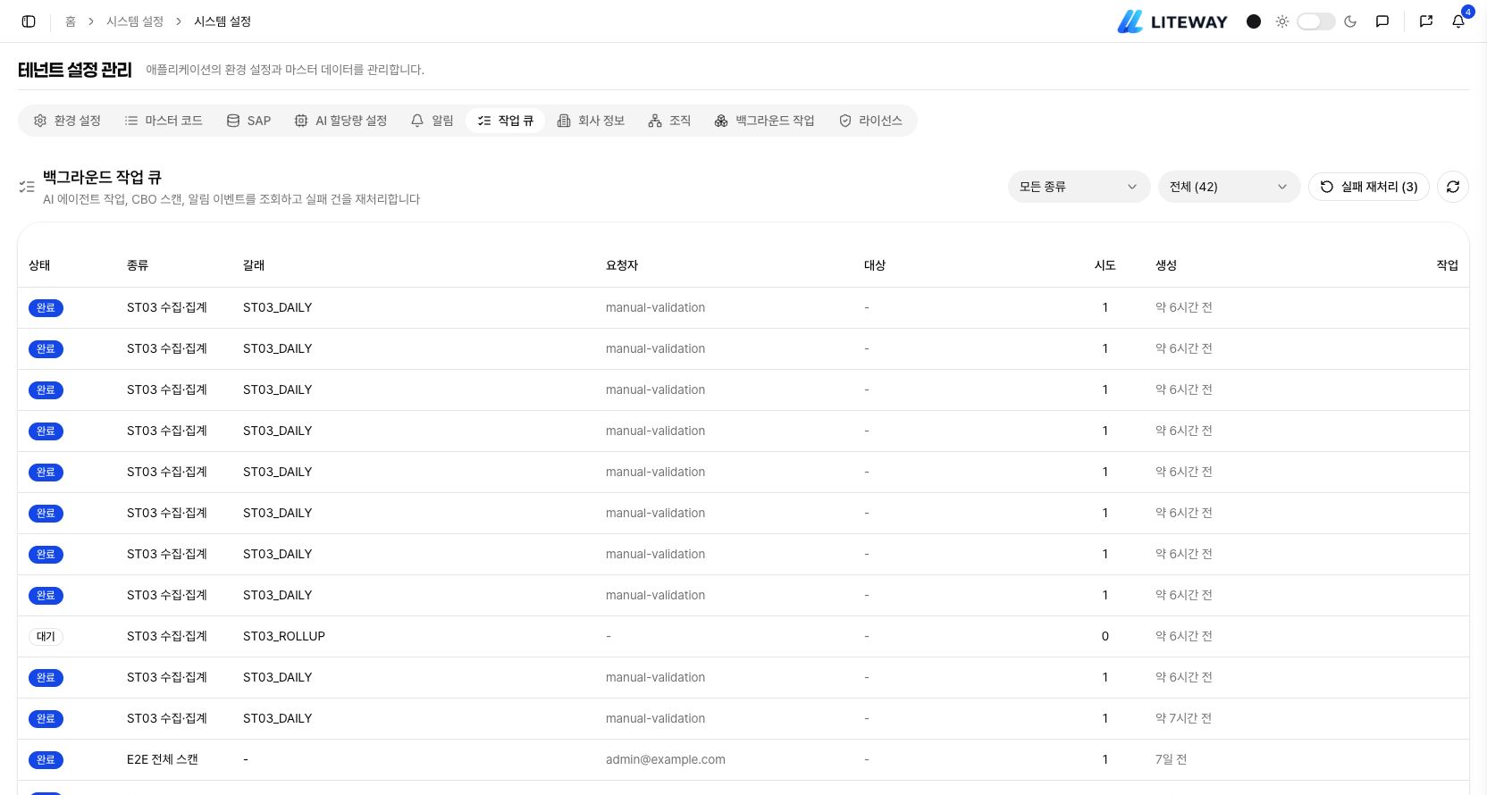Click admin@example.com requester cell
Viewport: 1487px width, 795px height.
666,759
